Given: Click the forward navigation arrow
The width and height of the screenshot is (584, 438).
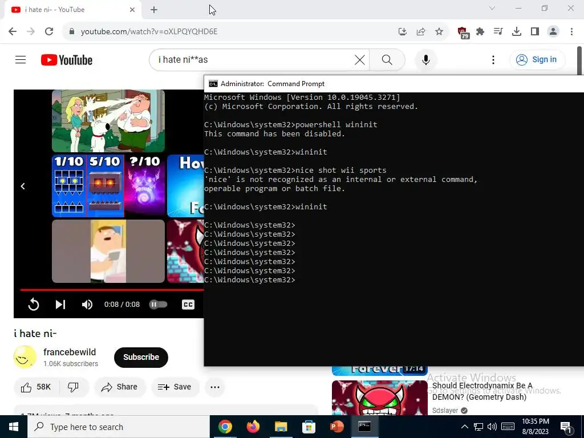Looking at the screenshot, I should click(31, 31).
